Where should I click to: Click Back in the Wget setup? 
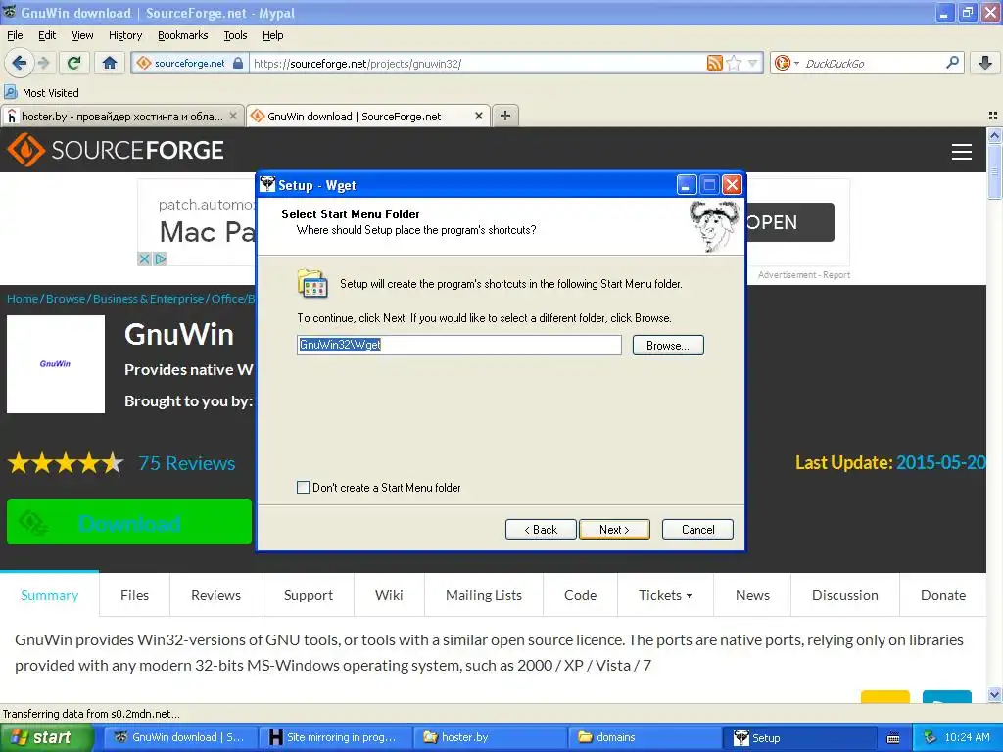pos(541,530)
